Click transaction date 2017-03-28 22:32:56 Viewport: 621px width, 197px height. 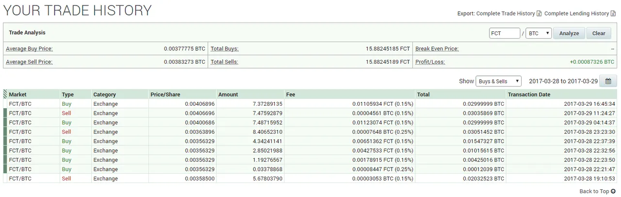589,151
